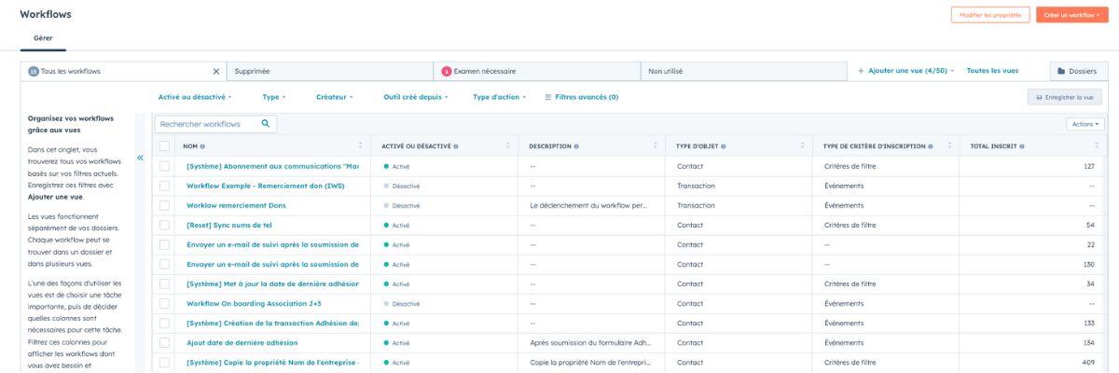The width and height of the screenshot is (1119, 373).
Task: Select the Non utilisé view tab
Action: coord(743,71)
